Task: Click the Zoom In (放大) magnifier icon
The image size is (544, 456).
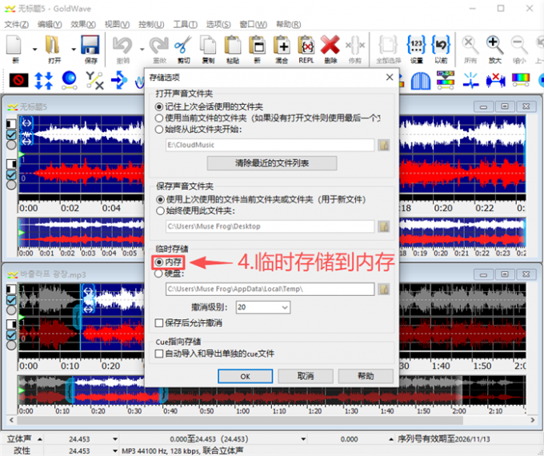Action: click(x=495, y=46)
